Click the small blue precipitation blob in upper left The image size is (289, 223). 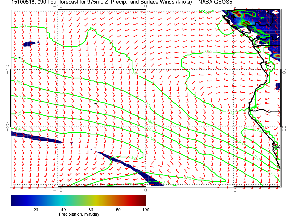pyautogui.click(x=30, y=43)
